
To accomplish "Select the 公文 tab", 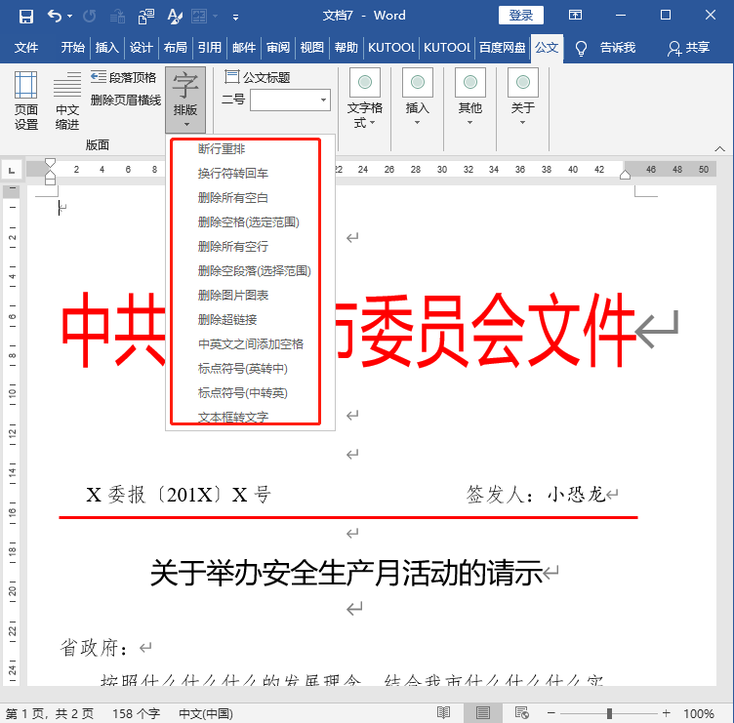I will [x=547, y=47].
